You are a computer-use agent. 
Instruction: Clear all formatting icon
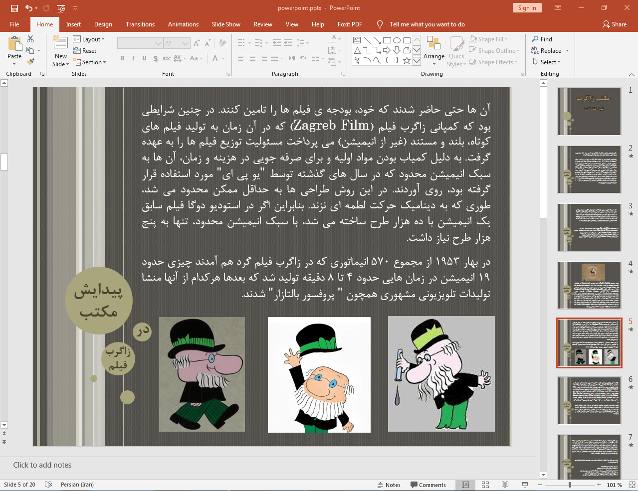222,43
